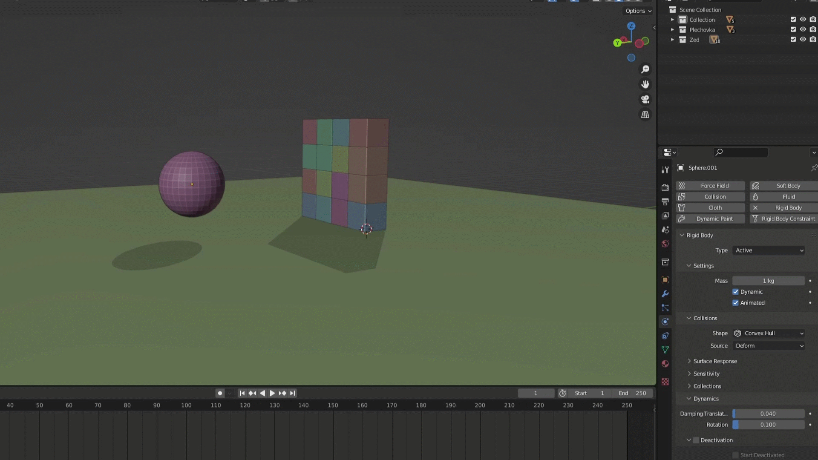Viewport: 818px width, 460px height.
Task: Open the Particles properties tab
Action: [x=665, y=308]
